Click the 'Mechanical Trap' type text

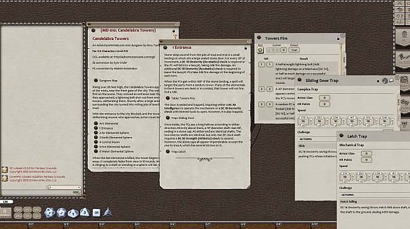coord(352,145)
